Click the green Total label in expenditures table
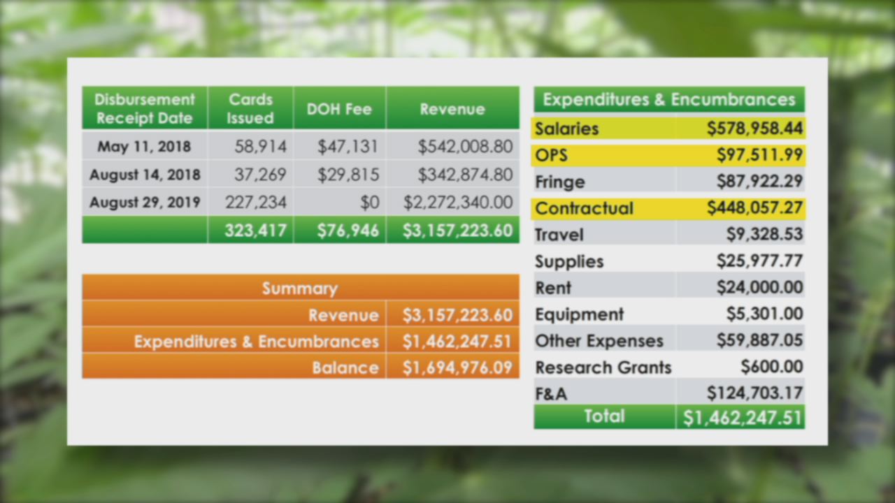895x503 pixels. [x=605, y=416]
